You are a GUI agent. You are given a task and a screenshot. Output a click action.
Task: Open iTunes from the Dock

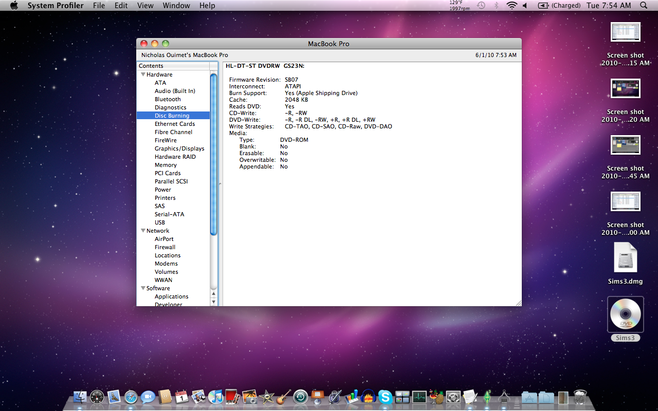pos(215,397)
